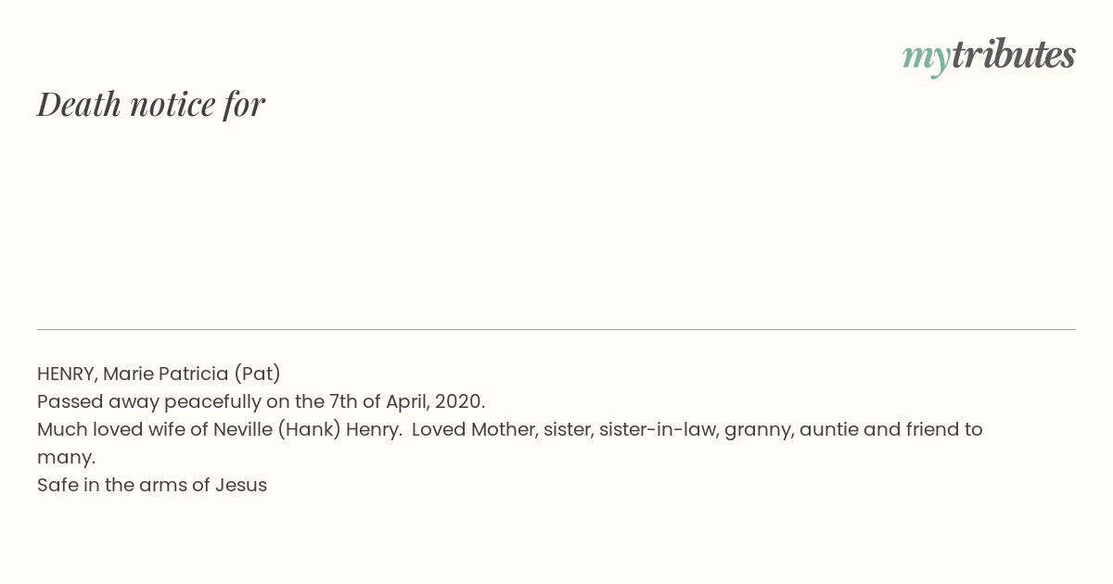Click the dark "tributes" word in logo

click(x=1014, y=55)
